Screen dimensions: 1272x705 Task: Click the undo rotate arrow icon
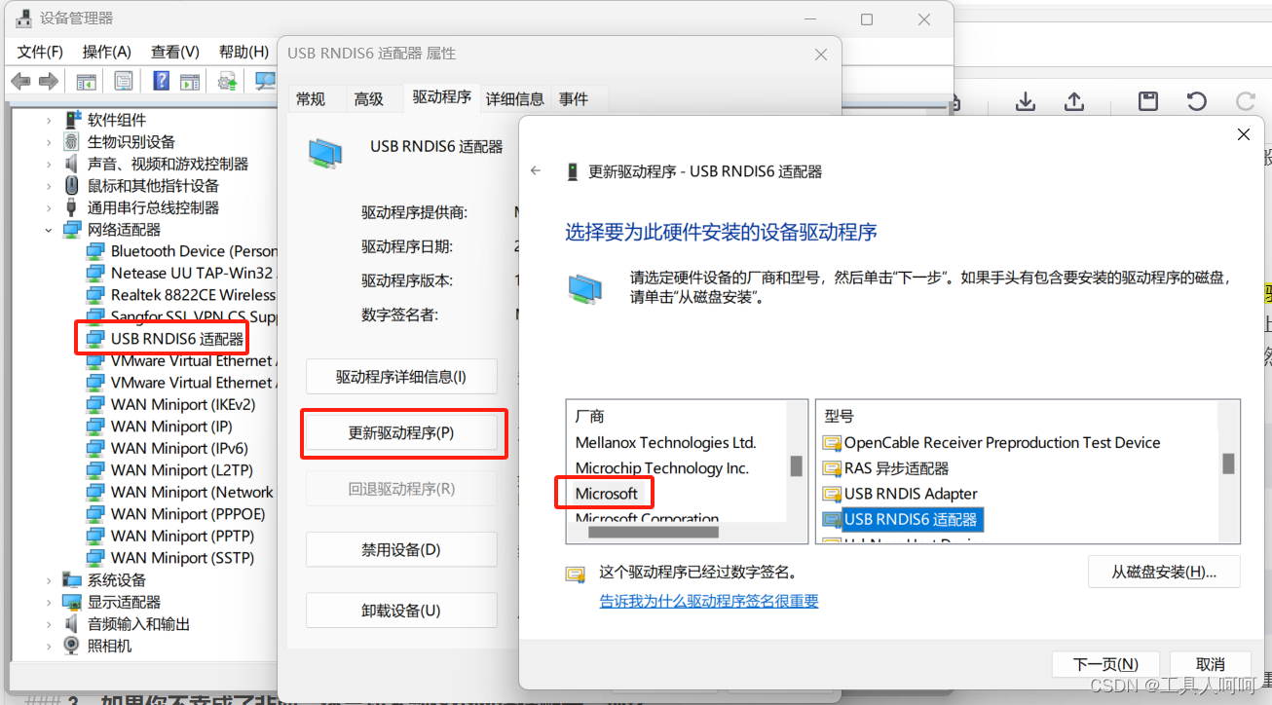(x=1196, y=102)
